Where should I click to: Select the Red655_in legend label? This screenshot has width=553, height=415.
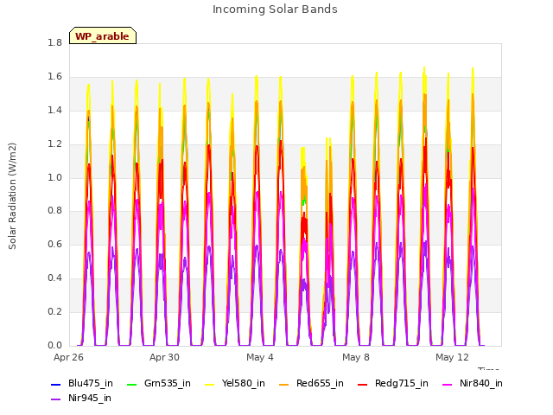click(x=320, y=384)
